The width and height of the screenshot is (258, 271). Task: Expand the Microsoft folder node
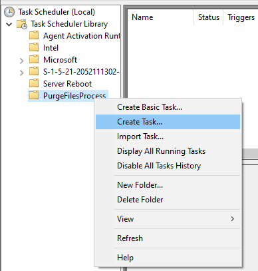[21, 61]
